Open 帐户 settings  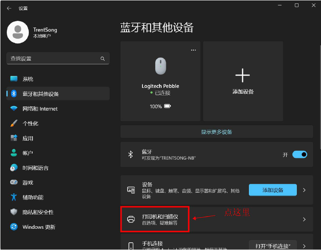point(58,153)
